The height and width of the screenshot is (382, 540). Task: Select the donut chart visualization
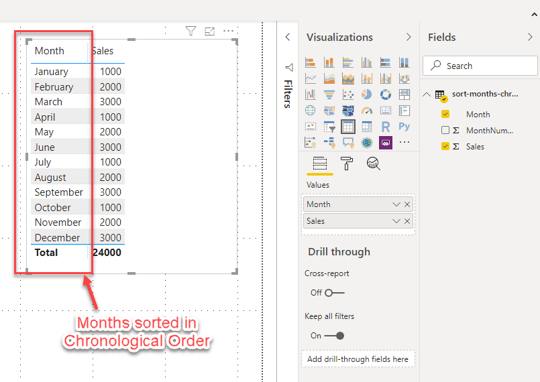click(385, 94)
